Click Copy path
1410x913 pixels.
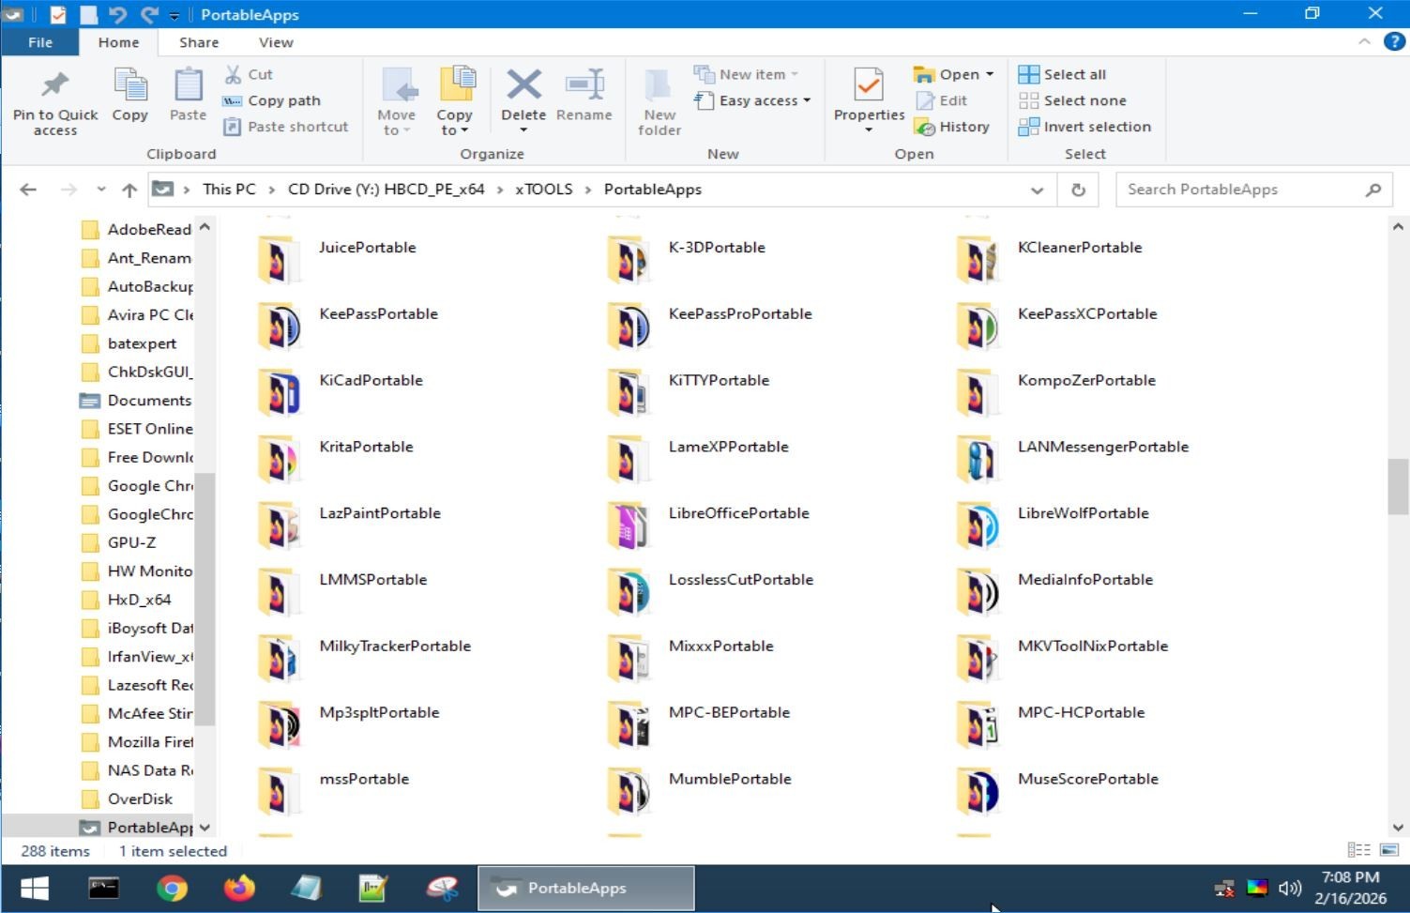click(x=273, y=100)
